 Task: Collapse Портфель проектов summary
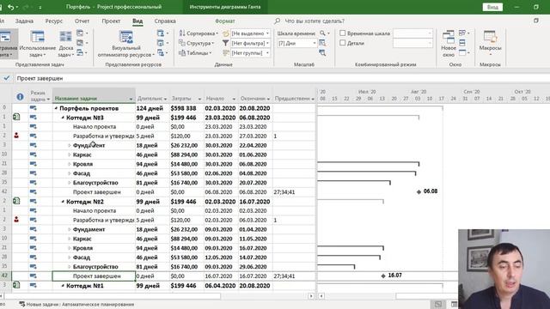(x=56, y=109)
